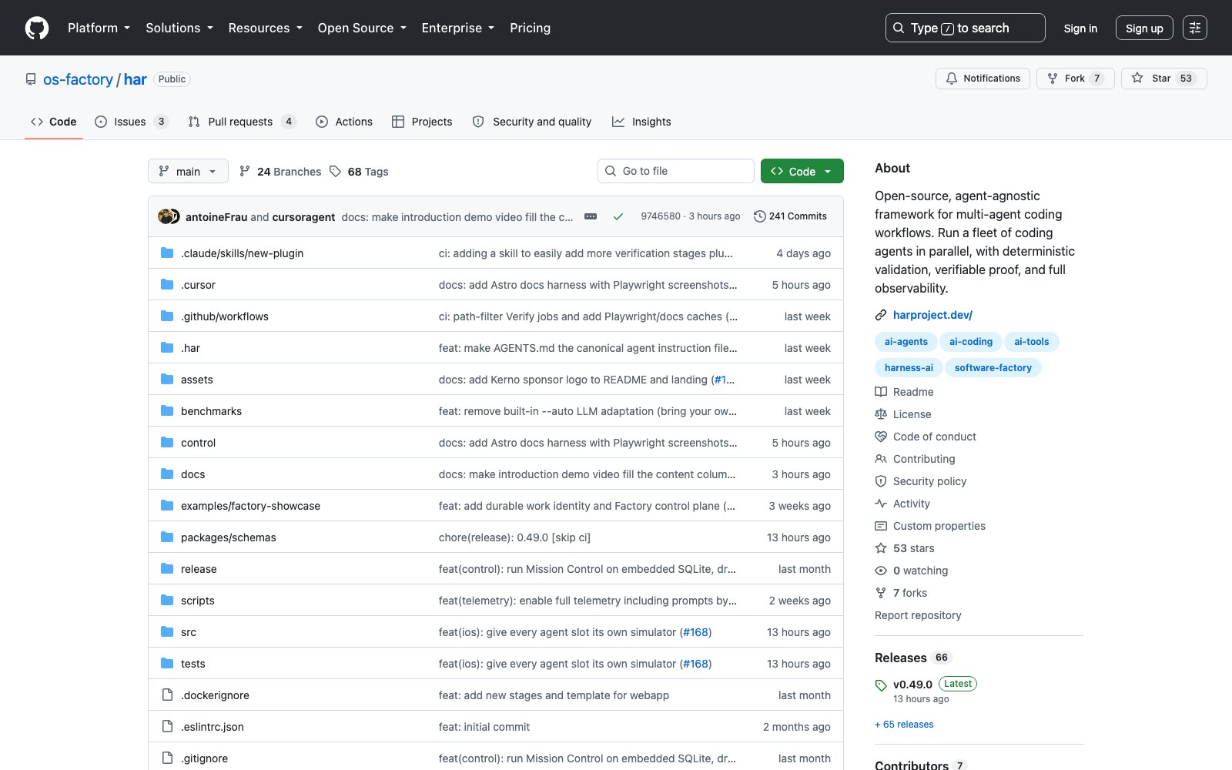
Task: Switch to the Insights tab
Action: coord(641,122)
